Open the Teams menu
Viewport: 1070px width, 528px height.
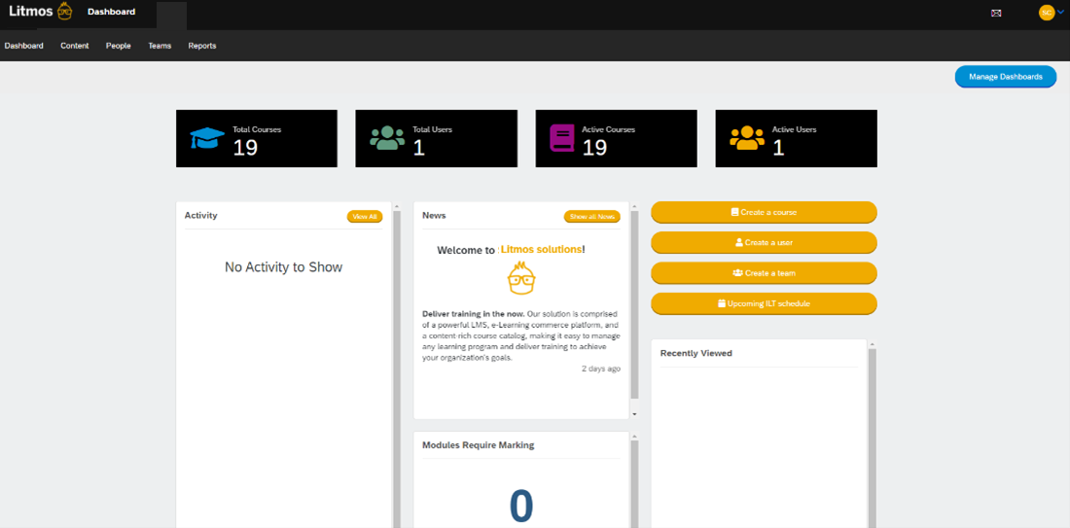click(x=160, y=46)
